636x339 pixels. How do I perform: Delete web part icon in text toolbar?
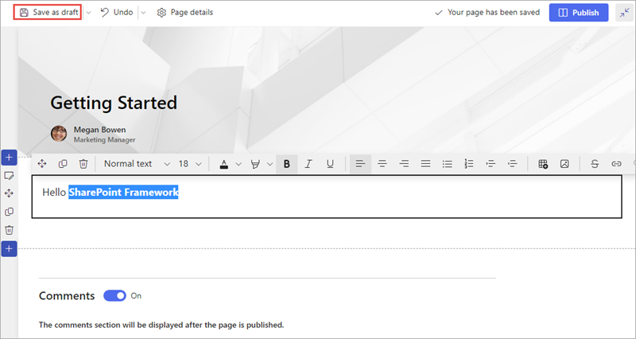(x=83, y=164)
